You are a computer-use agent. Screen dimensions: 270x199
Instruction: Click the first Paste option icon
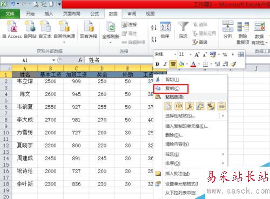pos(168,106)
